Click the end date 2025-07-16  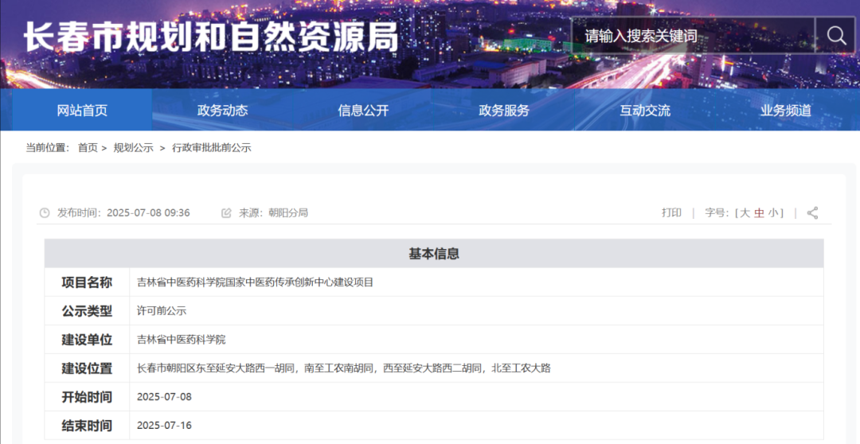point(164,426)
